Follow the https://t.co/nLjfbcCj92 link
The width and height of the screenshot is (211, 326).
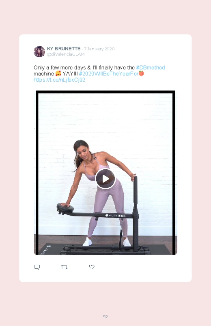click(x=60, y=80)
